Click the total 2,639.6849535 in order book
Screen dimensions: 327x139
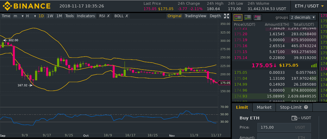[302, 96]
